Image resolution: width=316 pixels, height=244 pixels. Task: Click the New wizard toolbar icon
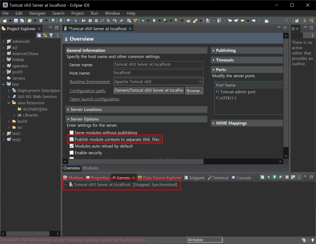click(5, 21)
